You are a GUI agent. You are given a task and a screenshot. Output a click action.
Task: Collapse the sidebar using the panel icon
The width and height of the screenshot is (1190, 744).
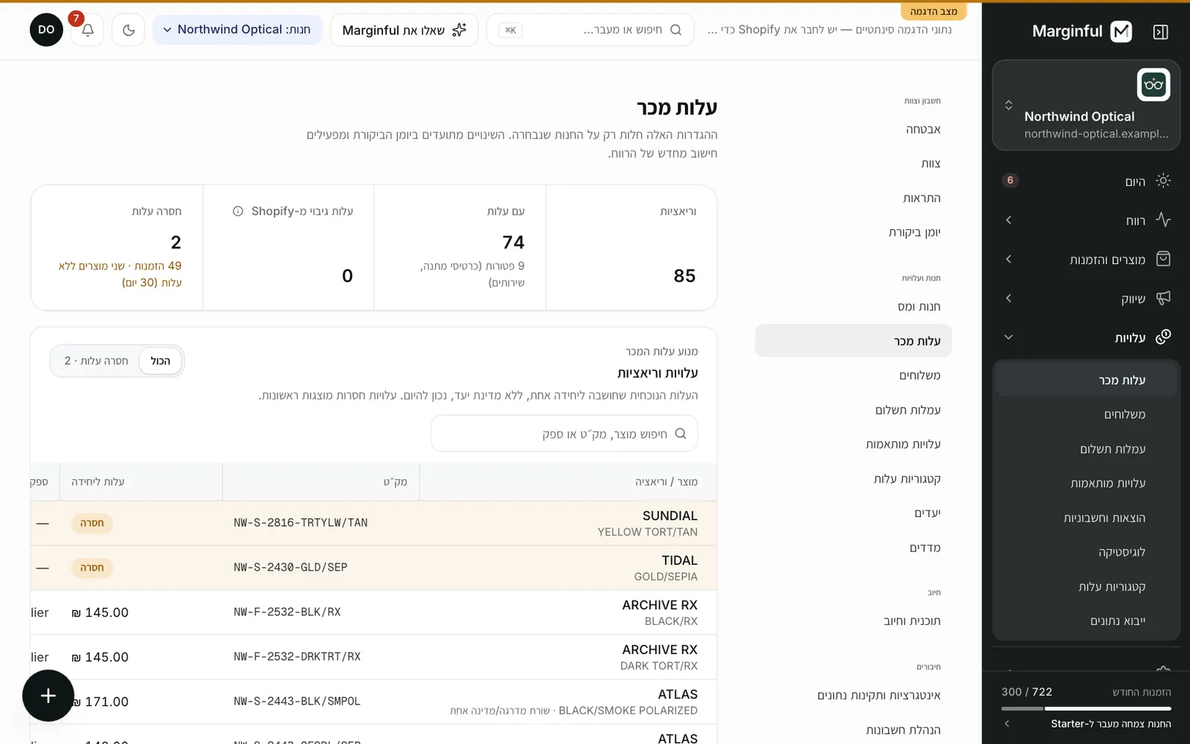(1160, 31)
